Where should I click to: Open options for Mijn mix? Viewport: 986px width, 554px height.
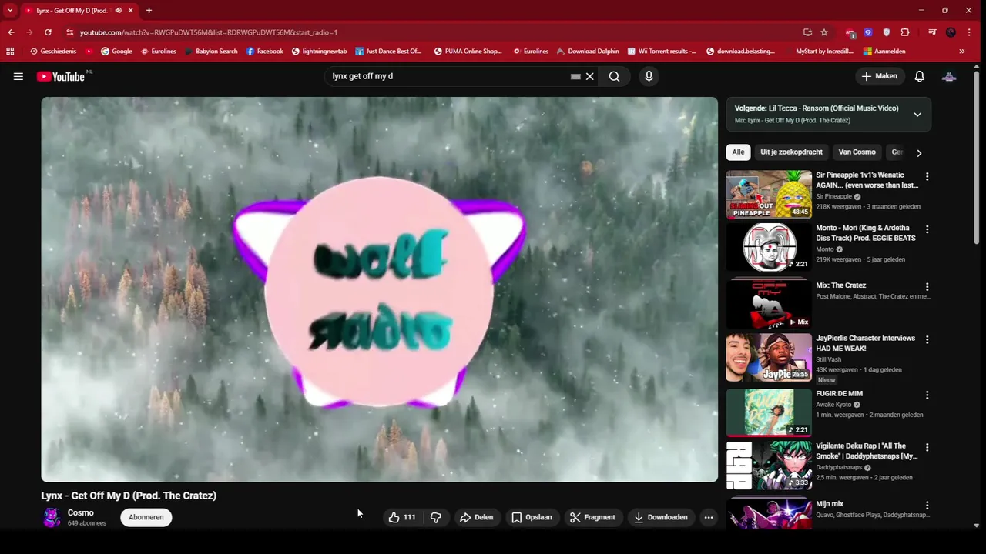click(927, 506)
